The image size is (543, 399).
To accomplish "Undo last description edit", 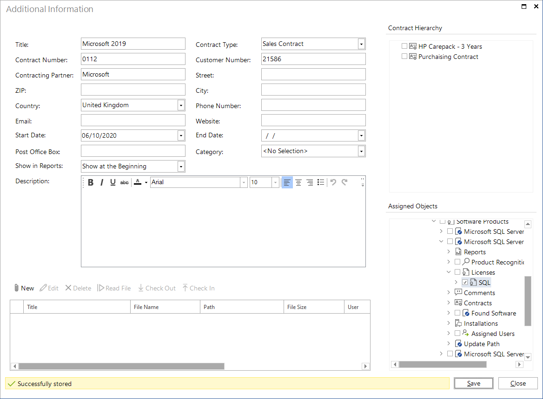I will [333, 182].
